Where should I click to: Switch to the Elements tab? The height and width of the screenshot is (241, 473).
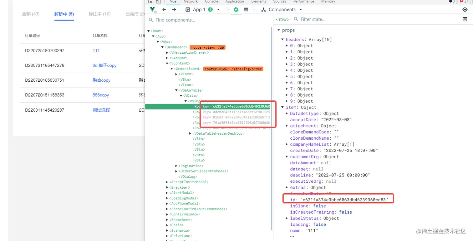[x=259, y=2]
